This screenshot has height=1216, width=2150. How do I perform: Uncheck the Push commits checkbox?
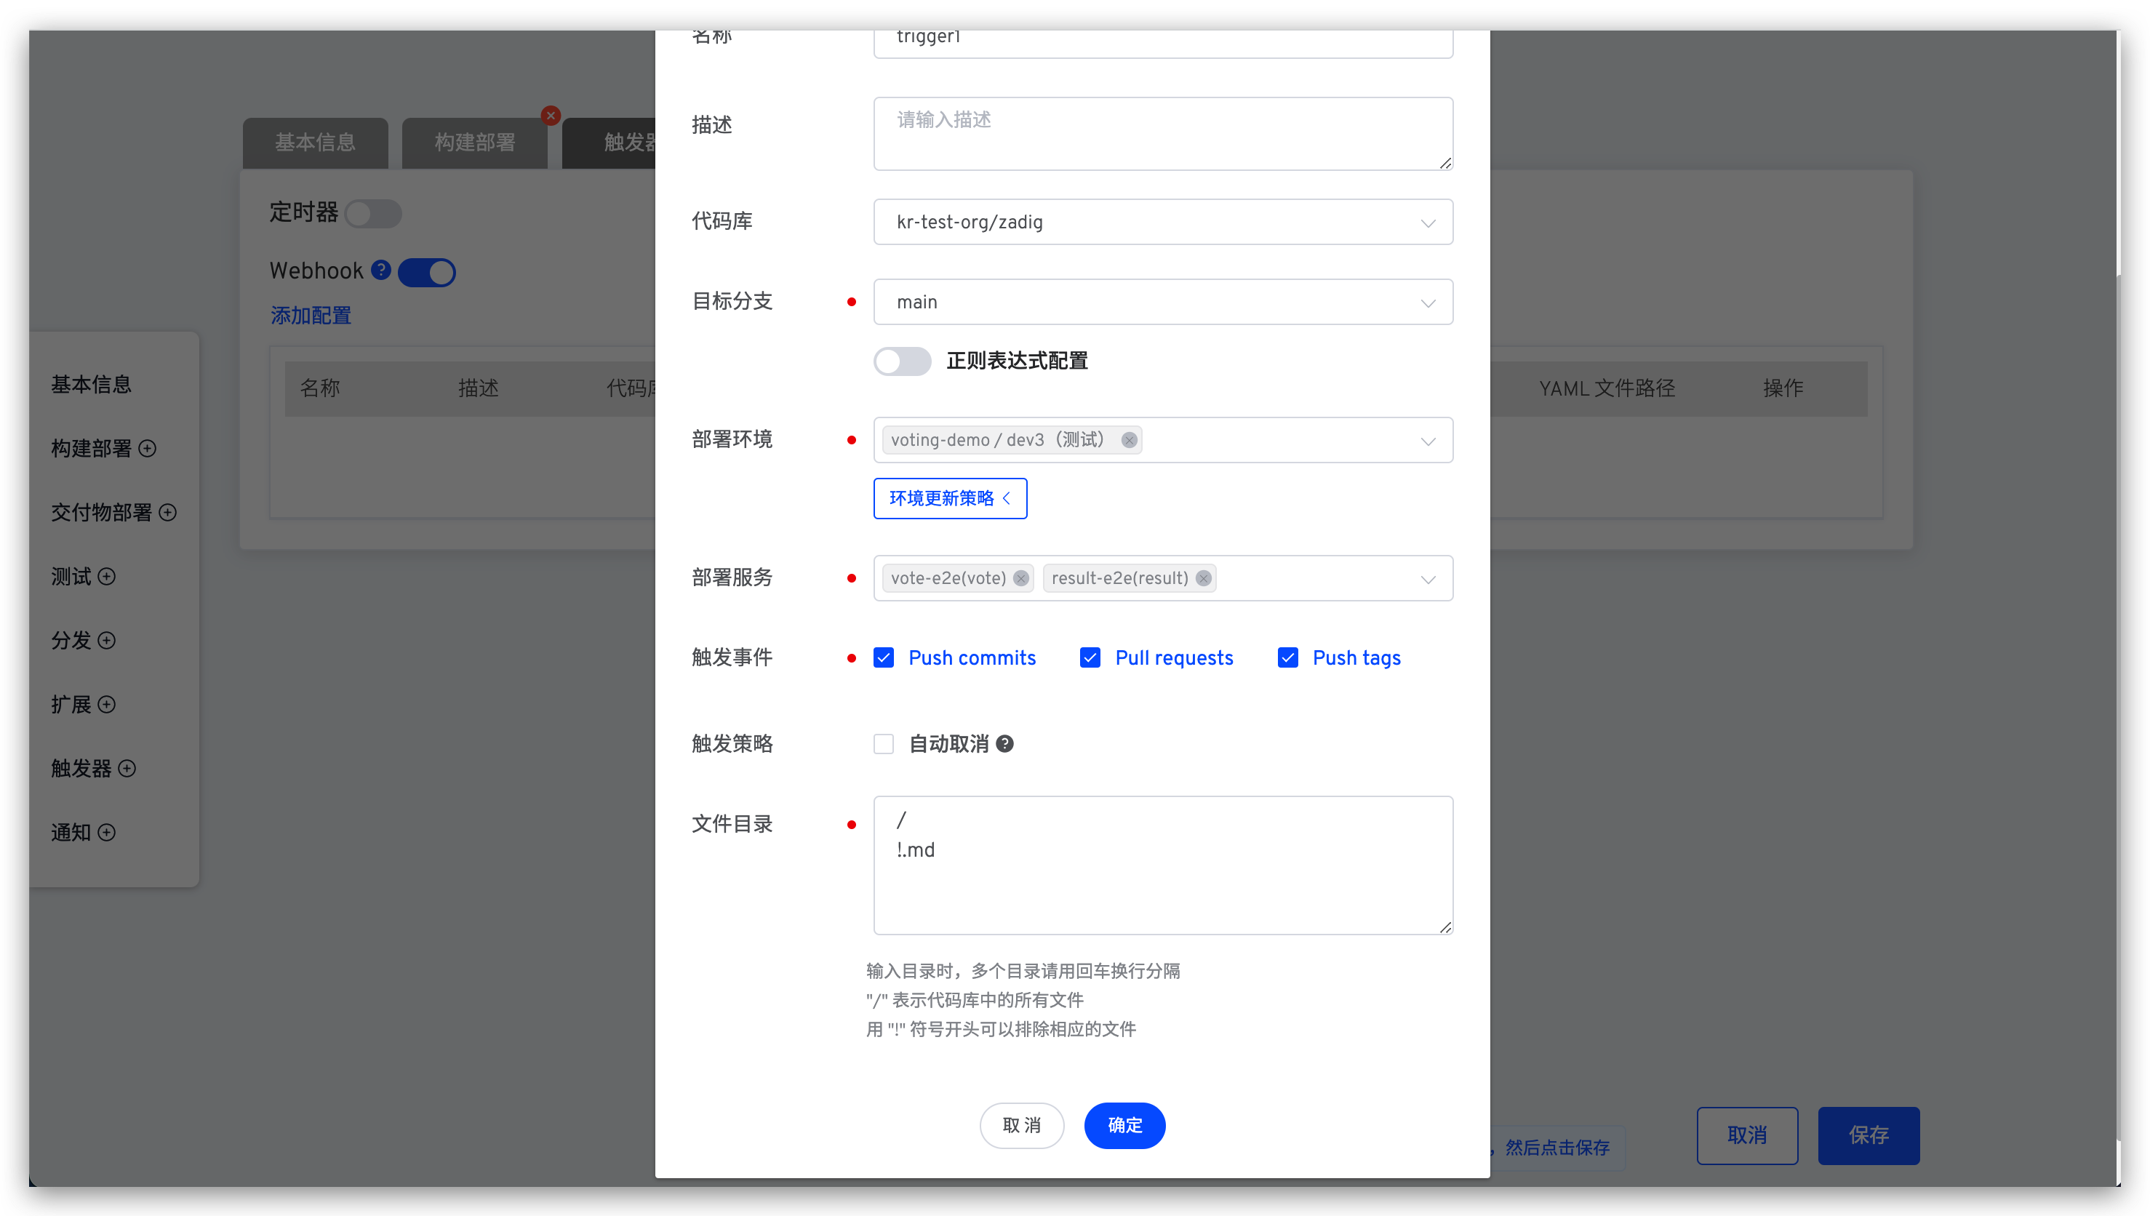884,658
